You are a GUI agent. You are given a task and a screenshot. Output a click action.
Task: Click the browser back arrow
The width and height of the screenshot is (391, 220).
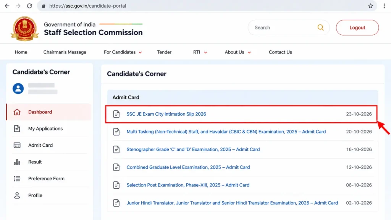tap(7, 6)
